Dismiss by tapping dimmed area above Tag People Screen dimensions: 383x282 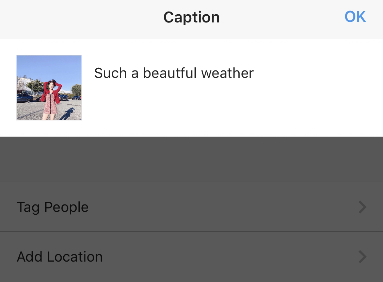[x=191, y=159]
